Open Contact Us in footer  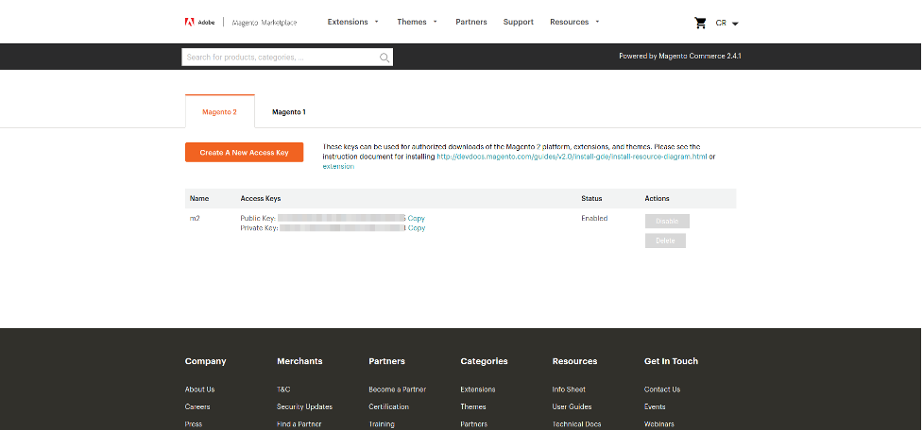pyautogui.click(x=661, y=389)
